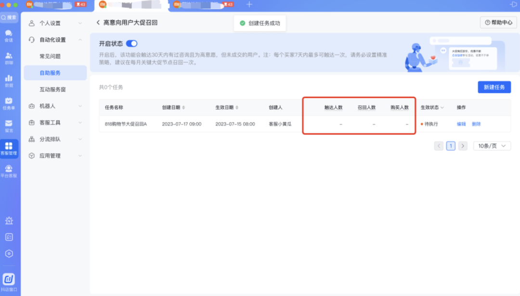The height and width of the screenshot is (296, 520).
Task: Click the 帮助中心 help button
Action: [x=498, y=23]
